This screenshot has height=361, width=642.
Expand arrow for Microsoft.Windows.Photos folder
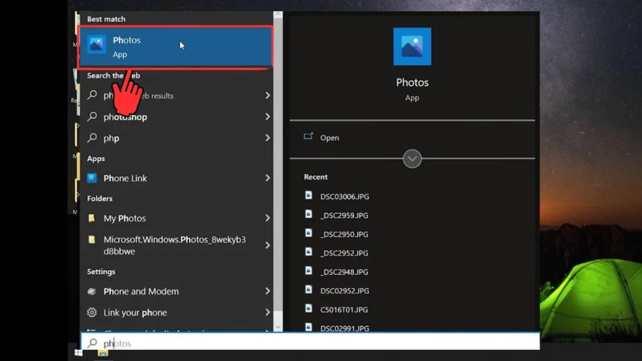pos(267,245)
